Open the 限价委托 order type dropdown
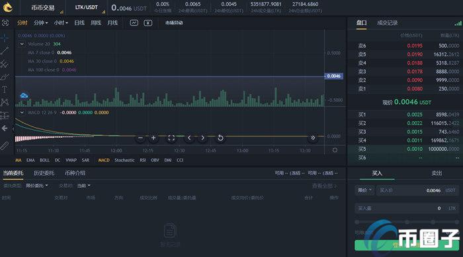463x257 pixels. click(x=37, y=186)
